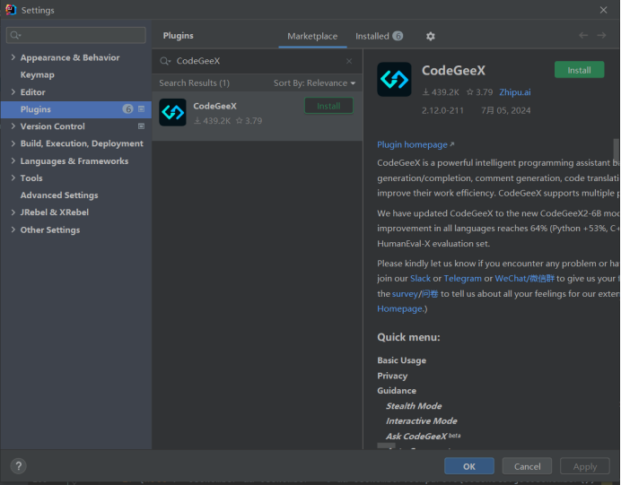621x485 pixels.
Task: Click the Search Results (1) label
Action: (x=194, y=83)
